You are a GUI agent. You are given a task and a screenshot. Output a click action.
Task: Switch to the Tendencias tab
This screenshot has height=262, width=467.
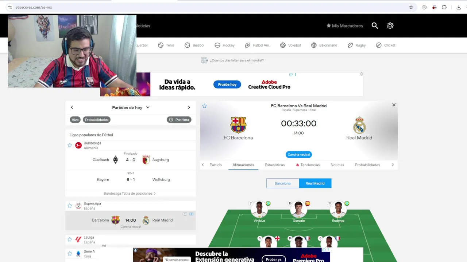(308, 165)
